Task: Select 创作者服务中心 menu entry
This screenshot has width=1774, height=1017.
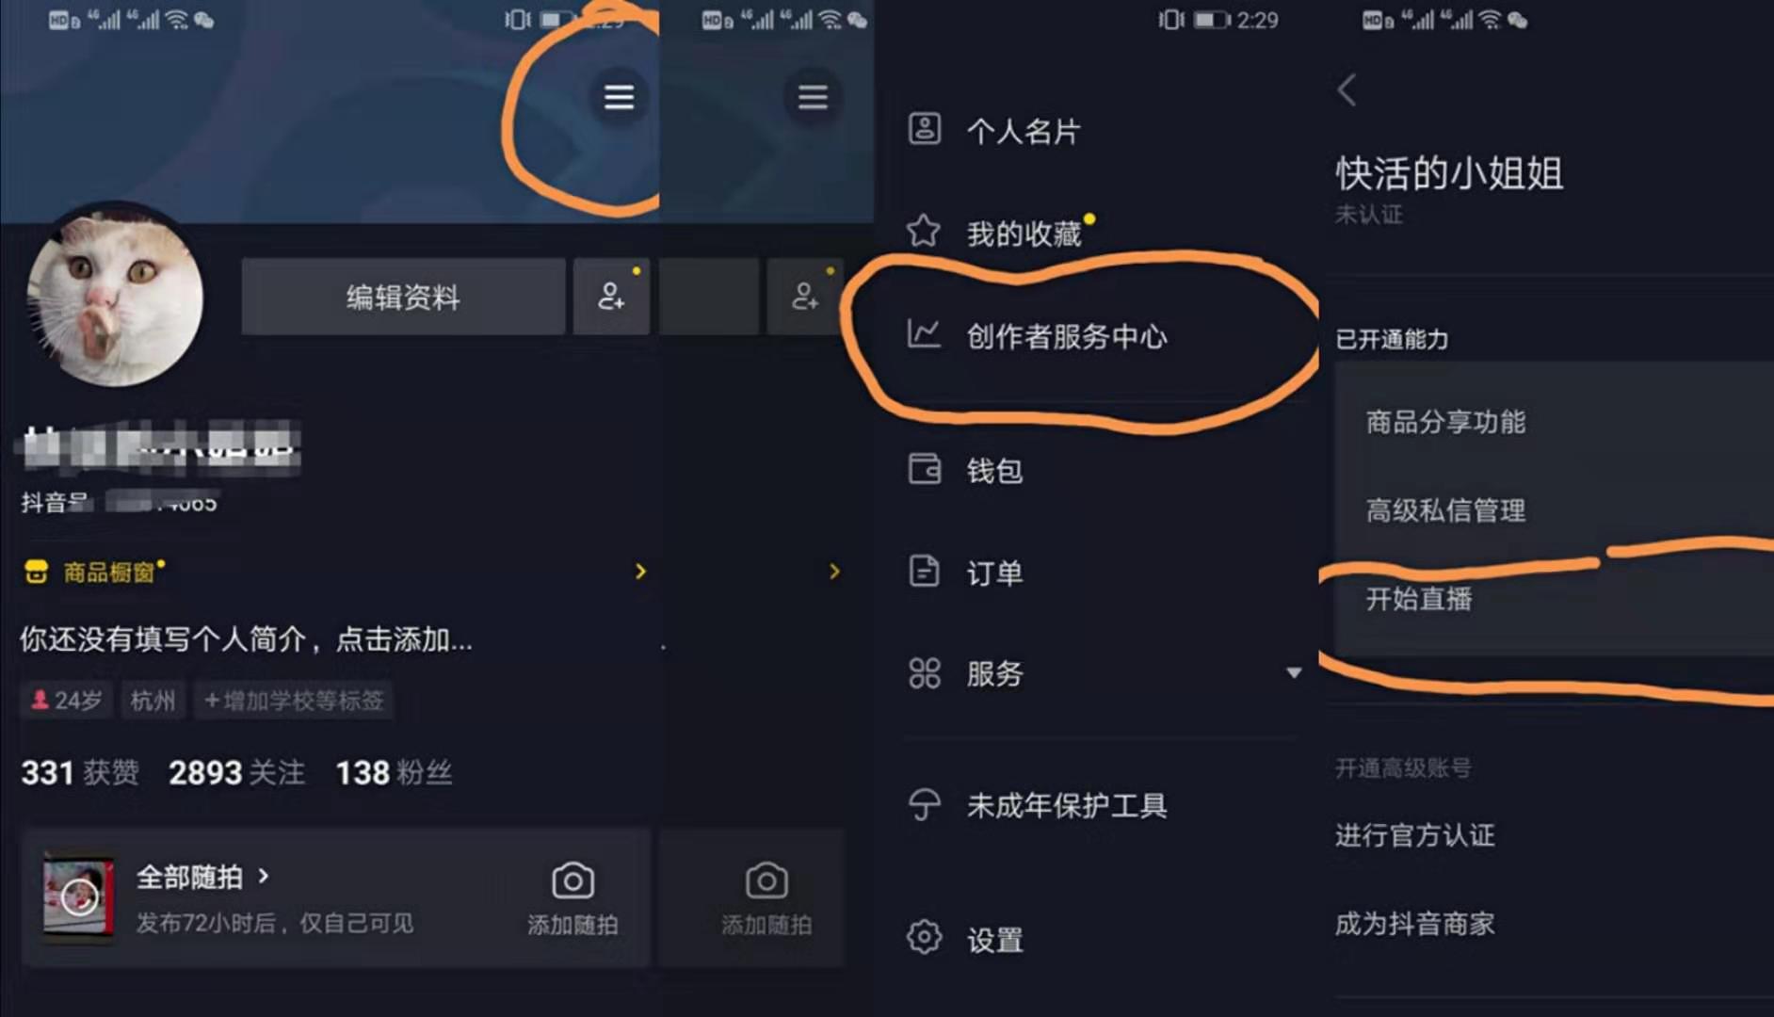Action: pyautogui.click(x=1066, y=336)
